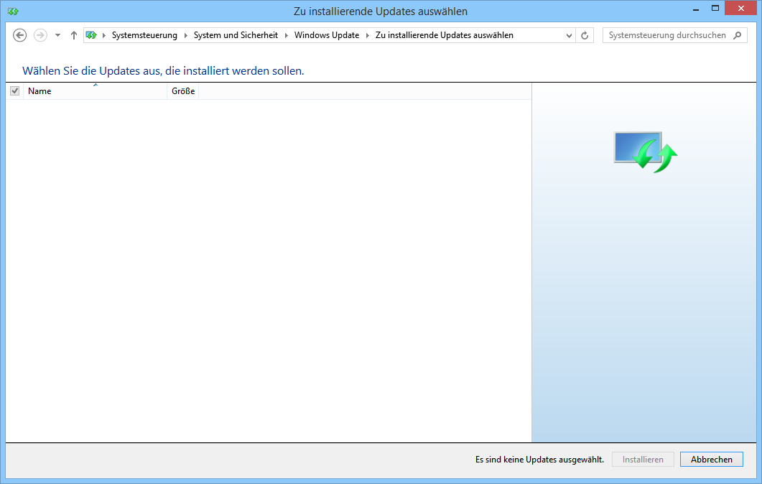Expand chevron before Systemsteuerung breadcrumb
Screen dimensions: 762x484
pos(104,35)
